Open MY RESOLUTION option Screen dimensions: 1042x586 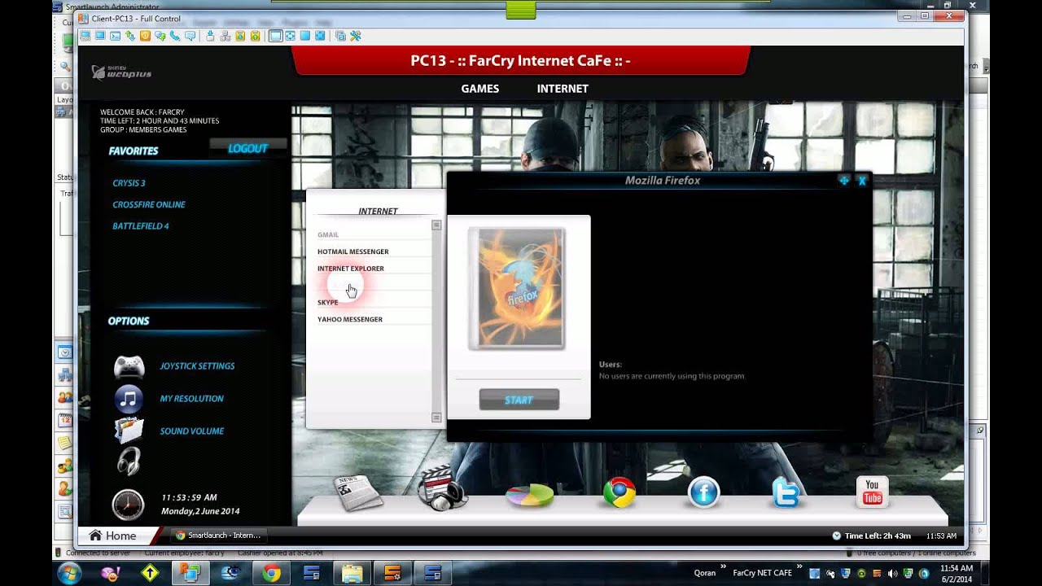[191, 399]
